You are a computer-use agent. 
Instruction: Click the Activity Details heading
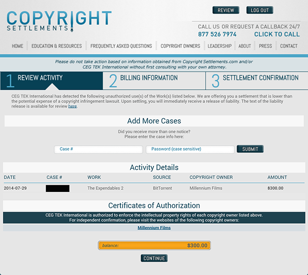pyautogui.click(x=154, y=167)
